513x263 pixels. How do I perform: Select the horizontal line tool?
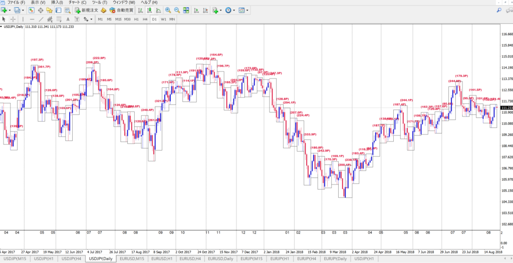(x=32, y=19)
